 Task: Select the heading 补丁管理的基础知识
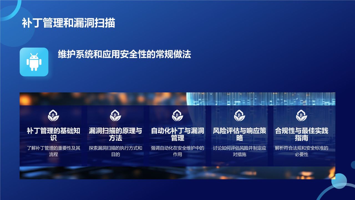54,134
